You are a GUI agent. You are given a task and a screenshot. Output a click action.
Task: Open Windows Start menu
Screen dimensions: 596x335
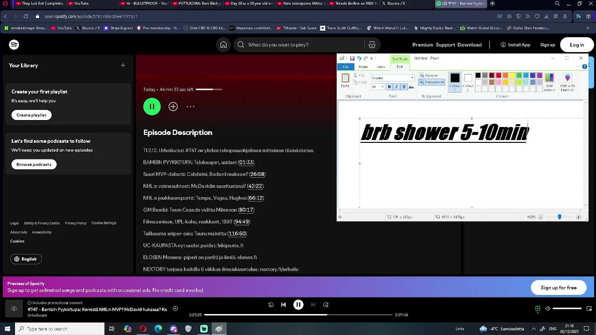click(x=7, y=329)
